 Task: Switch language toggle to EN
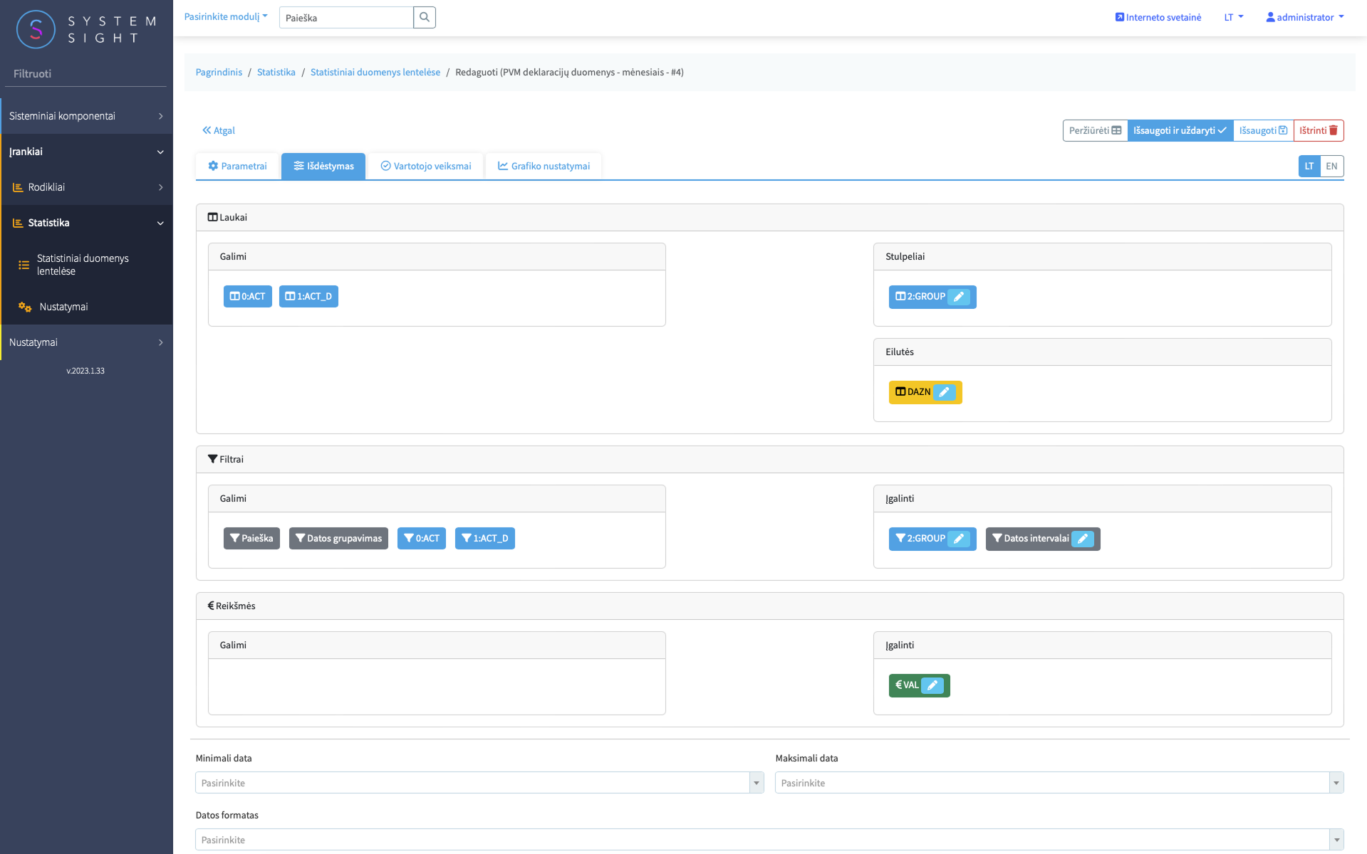pos(1331,166)
